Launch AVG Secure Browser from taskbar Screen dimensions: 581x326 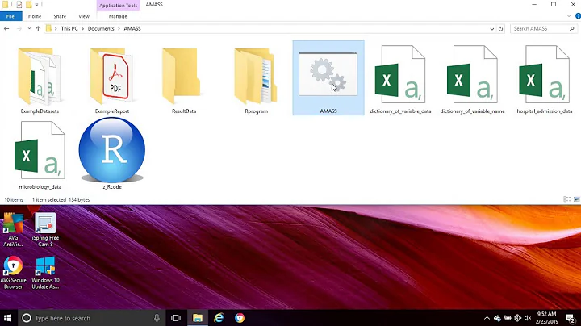point(240,318)
